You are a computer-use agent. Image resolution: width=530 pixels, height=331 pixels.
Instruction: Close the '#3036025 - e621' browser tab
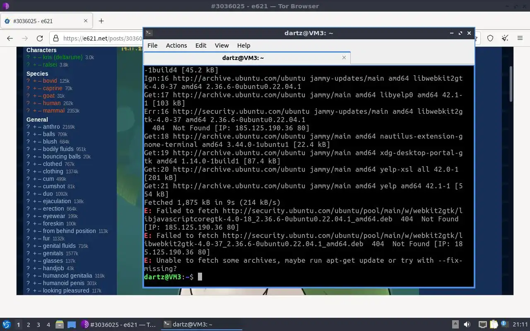pyautogui.click(x=86, y=21)
